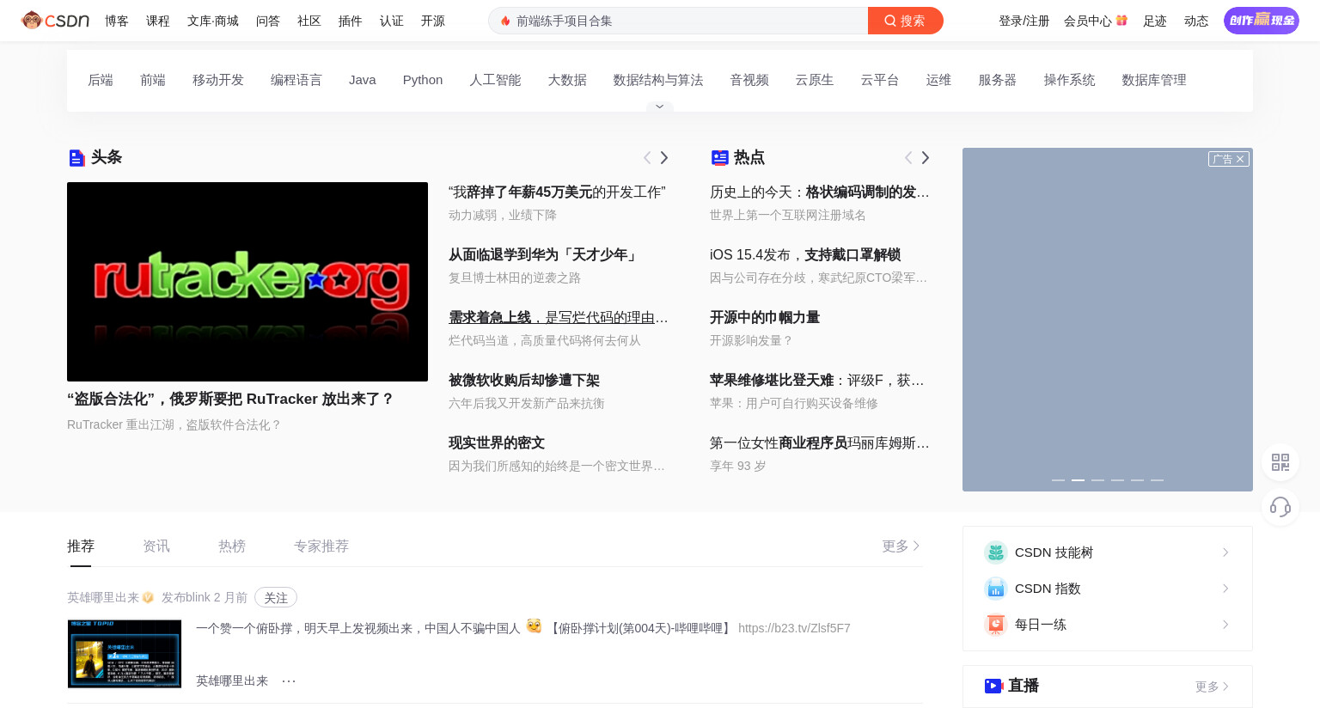Open 开源 in top navigation
The width and height of the screenshot is (1320, 708).
point(433,21)
